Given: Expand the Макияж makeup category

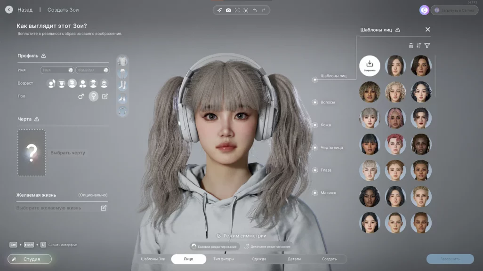Looking at the screenshot, I should click(x=315, y=193).
